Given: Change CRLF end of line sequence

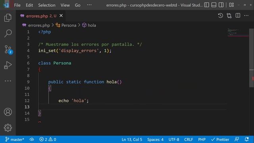Looking at the screenshot, I should click(x=189, y=139).
